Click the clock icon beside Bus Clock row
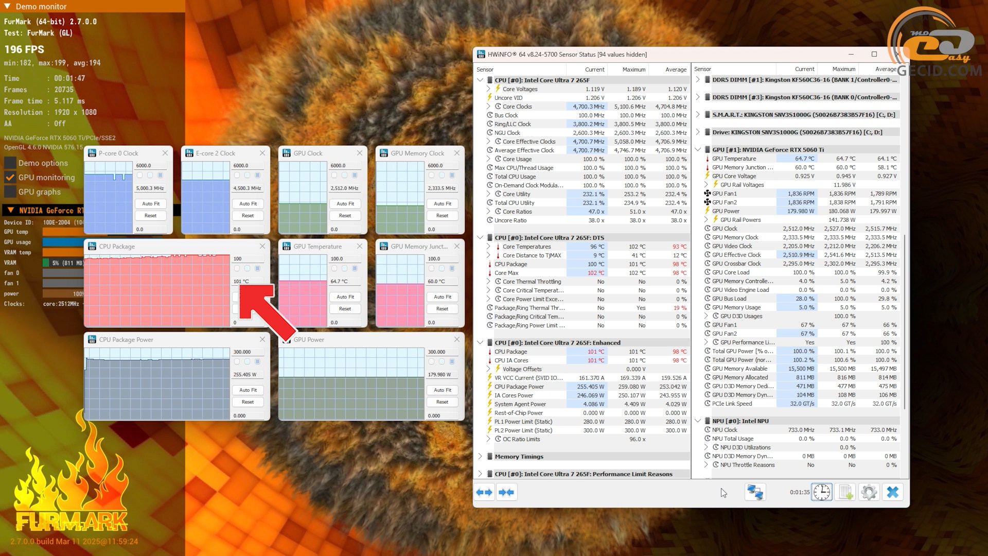The height and width of the screenshot is (556, 988). click(490, 115)
